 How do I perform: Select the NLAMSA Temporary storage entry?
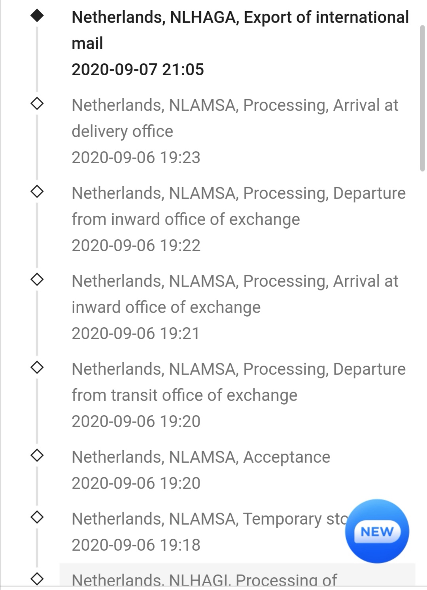pos(210,532)
